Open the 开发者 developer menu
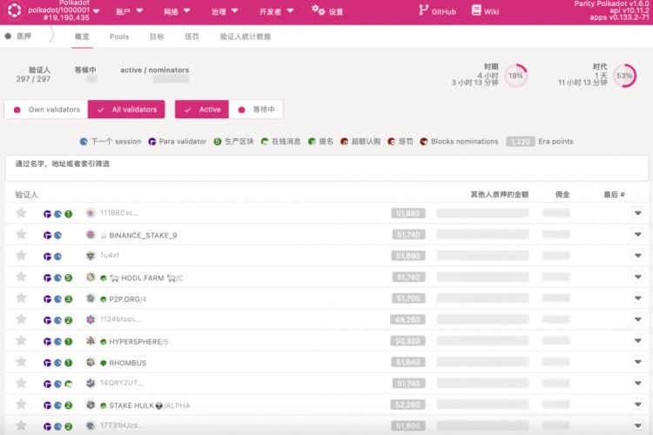 point(277,11)
